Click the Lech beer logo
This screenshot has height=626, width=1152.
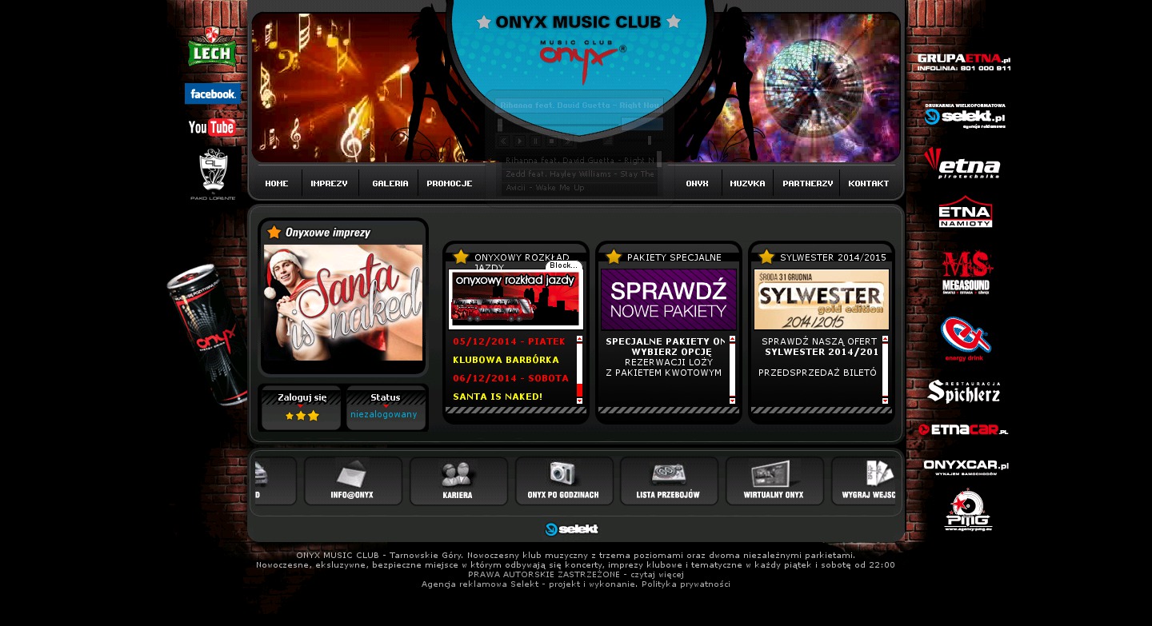212,47
